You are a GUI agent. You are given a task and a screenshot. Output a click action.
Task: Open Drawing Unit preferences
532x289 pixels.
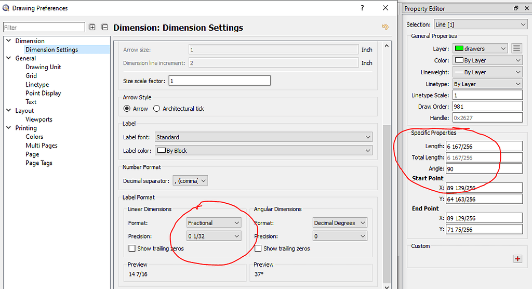coord(43,67)
